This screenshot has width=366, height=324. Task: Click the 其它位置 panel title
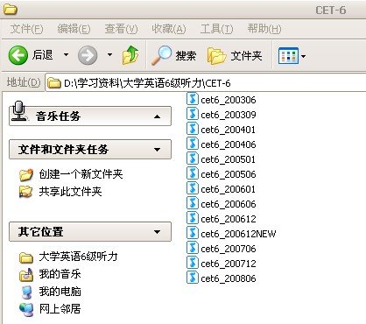[40, 232]
